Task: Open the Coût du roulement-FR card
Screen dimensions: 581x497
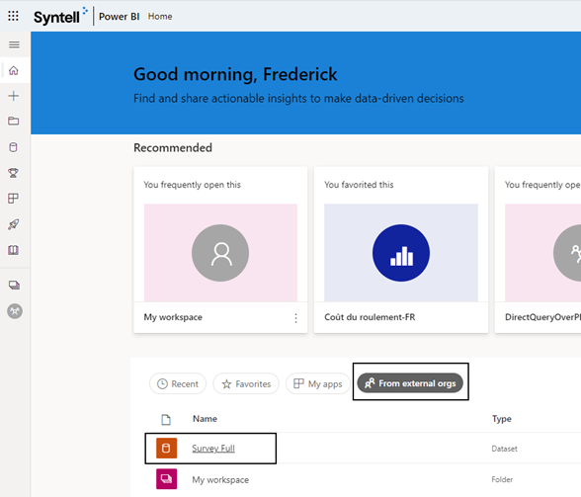Action: [401, 250]
